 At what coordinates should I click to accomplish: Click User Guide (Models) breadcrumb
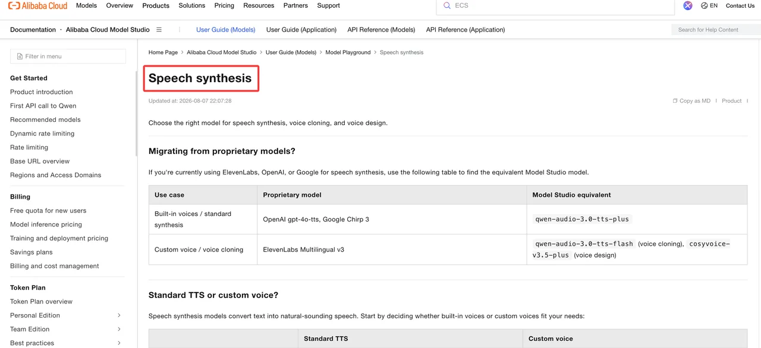(291, 52)
